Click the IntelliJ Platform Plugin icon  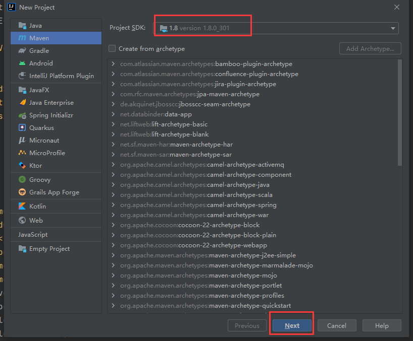click(22, 76)
